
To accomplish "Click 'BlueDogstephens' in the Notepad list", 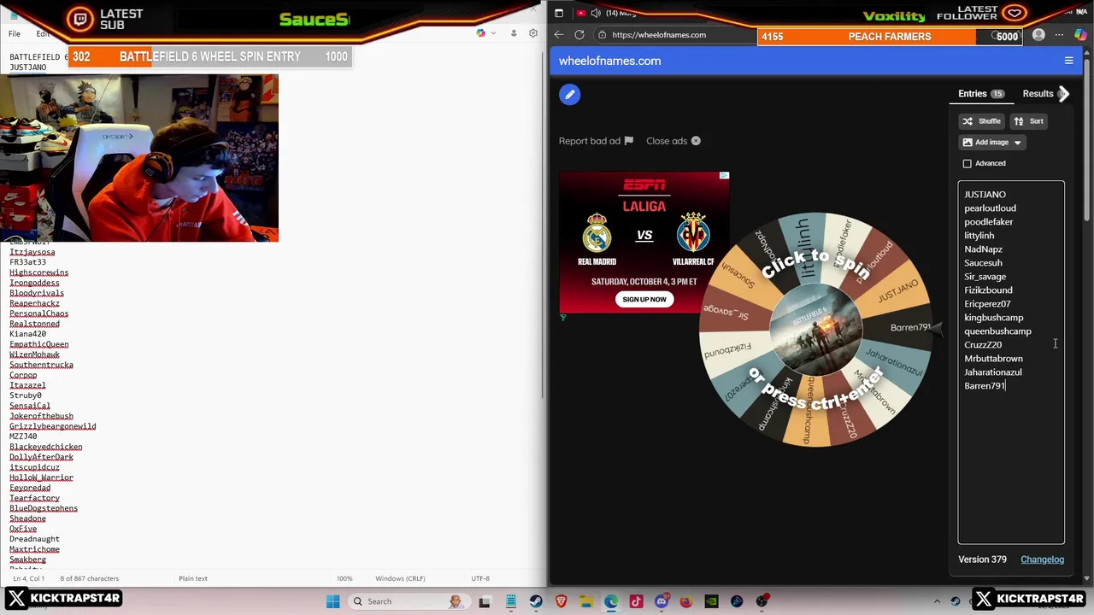I will pyautogui.click(x=44, y=508).
